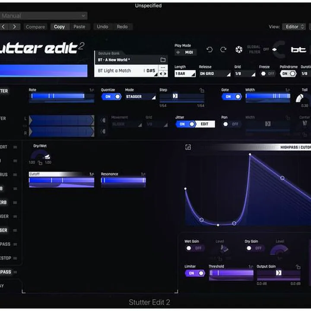Go to the next preset with the right chevron
Viewport: 311px width, 311px height.
click(14, 27)
